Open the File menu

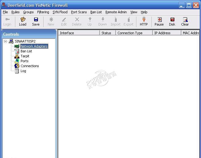point(5,12)
